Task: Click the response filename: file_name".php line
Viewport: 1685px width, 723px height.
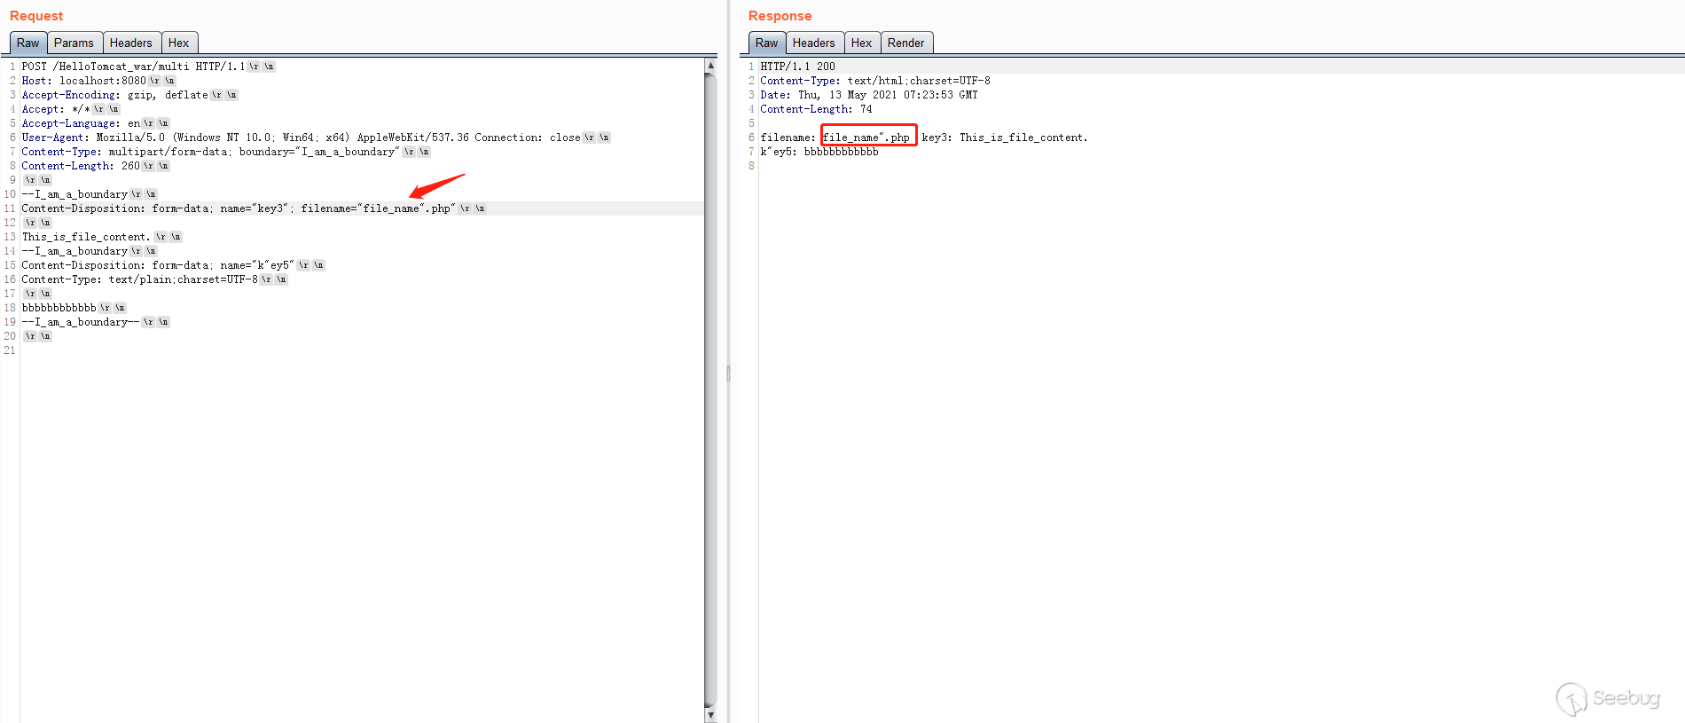Action: tap(924, 138)
